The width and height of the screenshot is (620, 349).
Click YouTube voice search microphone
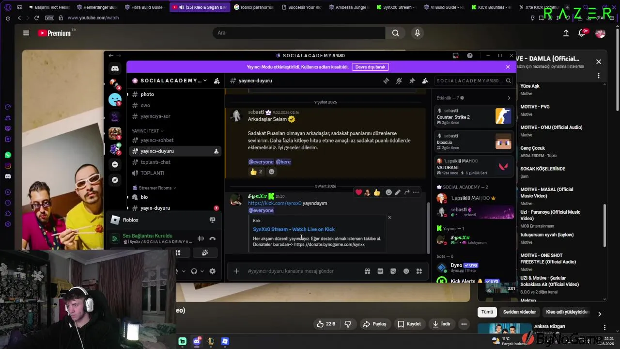click(418, 33)
